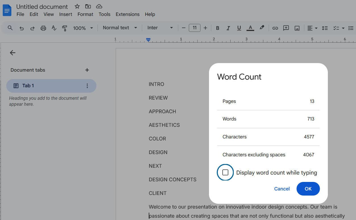Image resolution: width=356 pixels, height=220 pixels.
Task: Click the line and paragraph spacing icon
Action: coord(325,28)
